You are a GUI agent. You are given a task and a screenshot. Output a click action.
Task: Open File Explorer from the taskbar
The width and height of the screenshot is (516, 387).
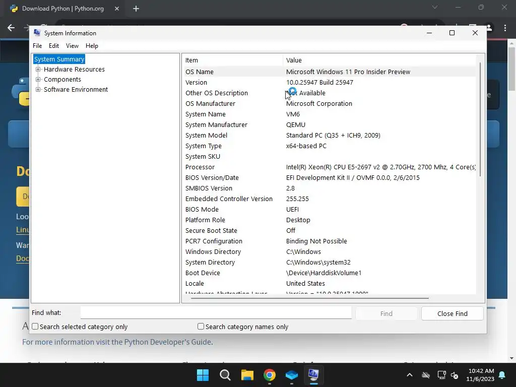[x=247, y=375]
